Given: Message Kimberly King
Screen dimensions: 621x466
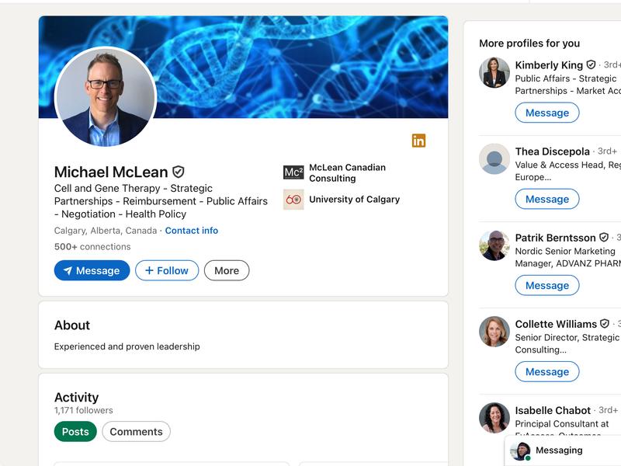Looking at the screenshot, I should (x=547, y=113).
